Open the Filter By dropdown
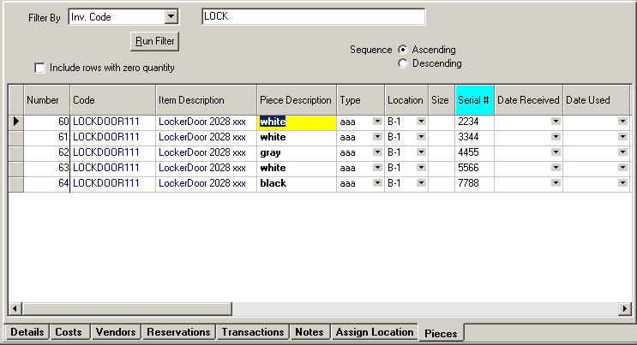The width and height of the screenshot is (637, 345). click(171, 17)
